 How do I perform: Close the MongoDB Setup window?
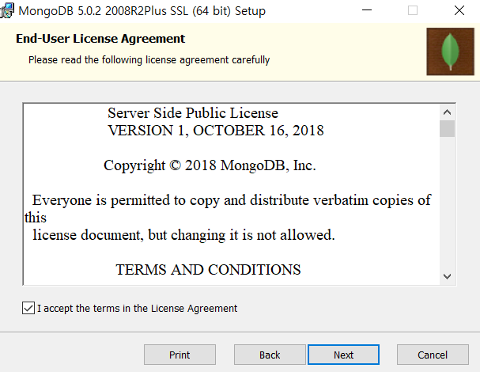(x=459, y=11)
